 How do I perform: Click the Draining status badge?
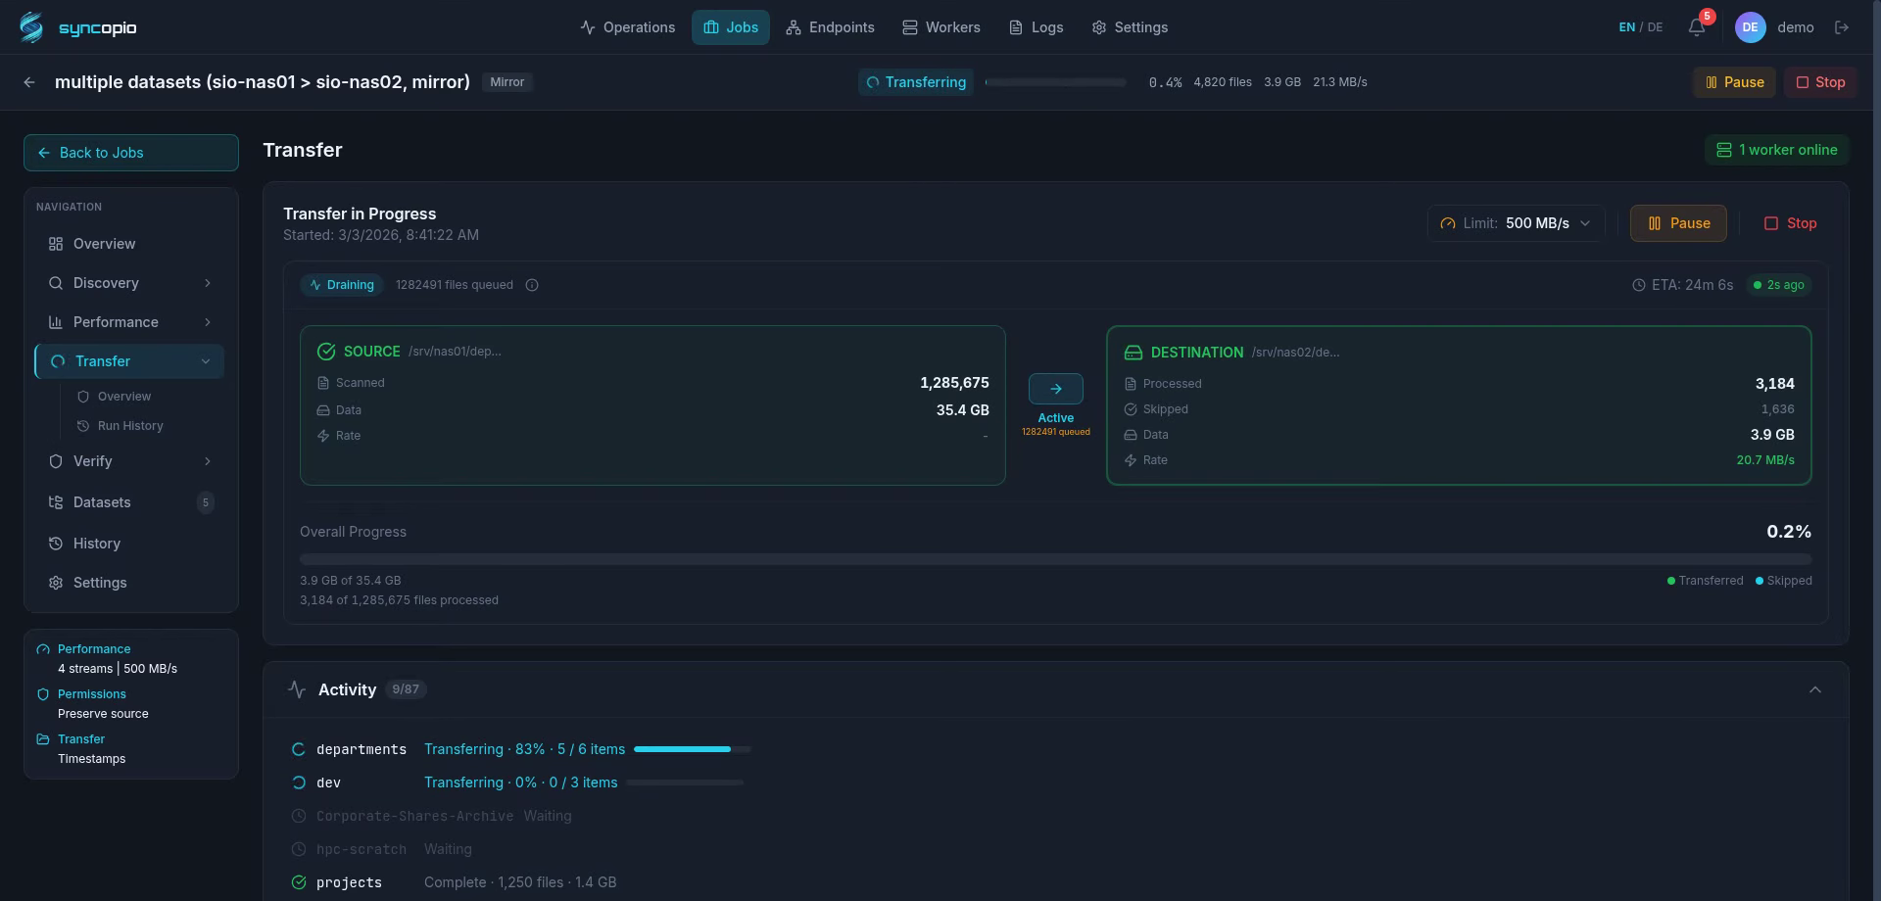click(342, 285)
